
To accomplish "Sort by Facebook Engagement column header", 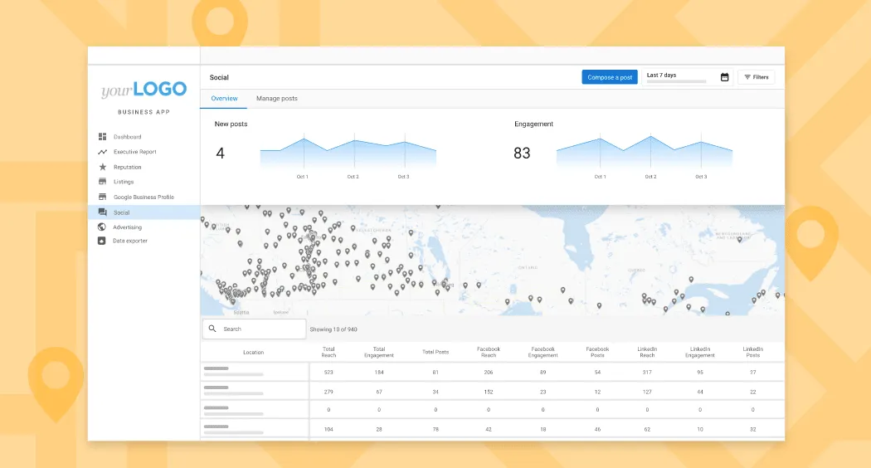I will [x=543, y=353].
